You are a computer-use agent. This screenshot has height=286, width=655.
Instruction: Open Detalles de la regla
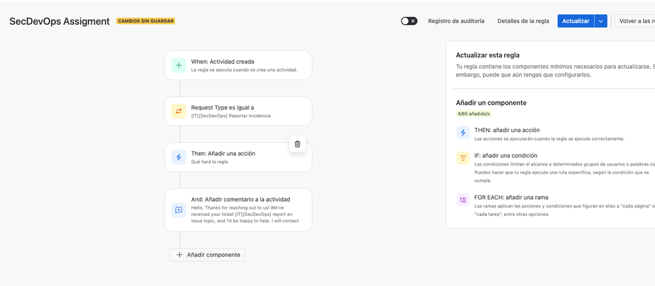(x=523, y=21)
